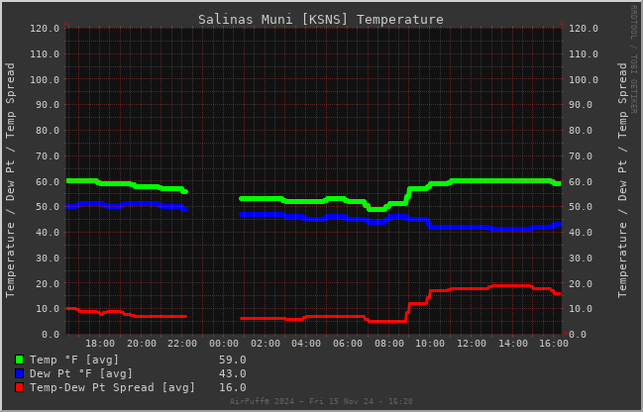Viewport: 643px width, 412px height.
Task: Click the 06:00 time axis label
Action: click(x=348, y=343)
